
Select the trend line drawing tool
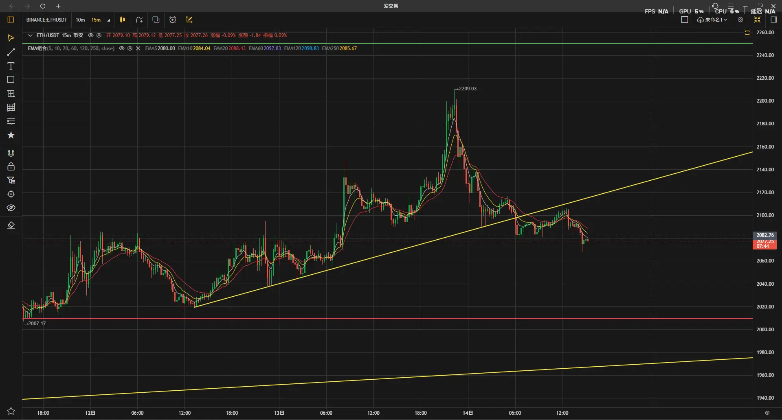tap(11, 52)
